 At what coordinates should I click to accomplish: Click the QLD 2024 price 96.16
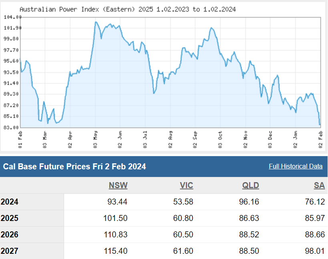(249, 202)
